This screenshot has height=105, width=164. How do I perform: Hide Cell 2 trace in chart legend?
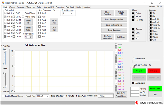coord(116,50)
